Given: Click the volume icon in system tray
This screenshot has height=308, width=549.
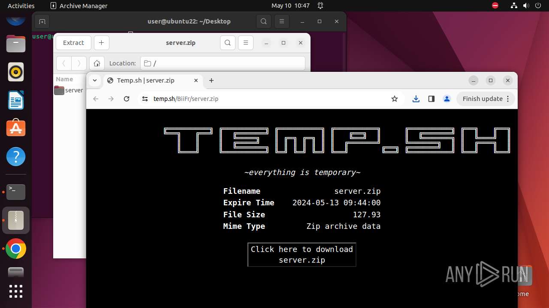Looking at the screenshot, I should [x=526, y=6].
